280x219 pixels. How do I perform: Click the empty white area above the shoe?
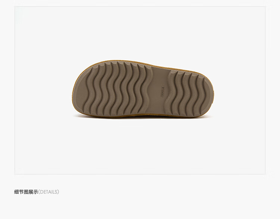point(140,32)
